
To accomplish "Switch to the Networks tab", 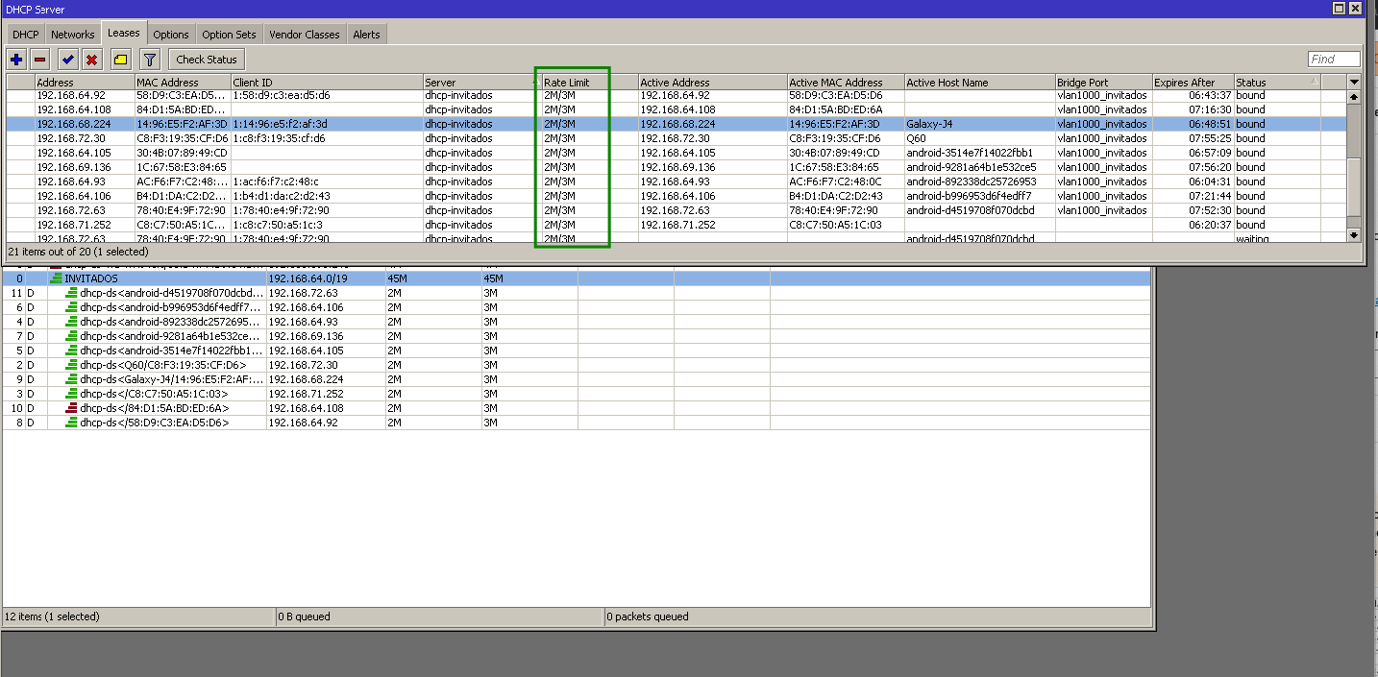I will click(72, 33).
